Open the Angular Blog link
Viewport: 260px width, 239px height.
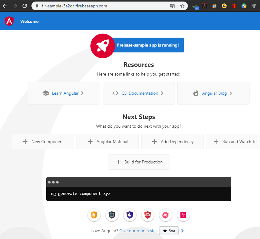(214, 93)
